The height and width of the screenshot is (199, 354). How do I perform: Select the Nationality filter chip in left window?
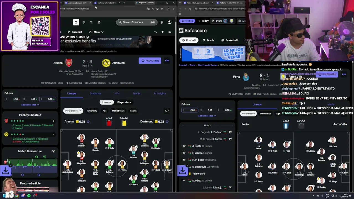[92, 111]
